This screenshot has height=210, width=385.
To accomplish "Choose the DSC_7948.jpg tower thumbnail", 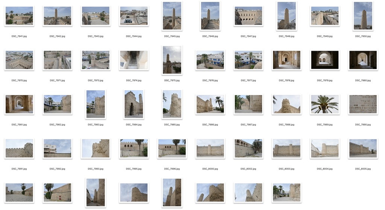I will coord(286,16).
